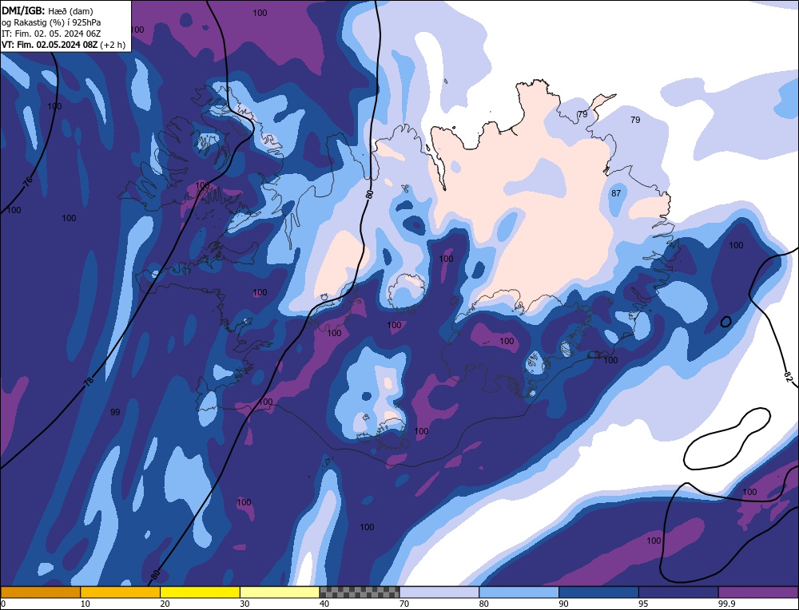Click the legend tick label '99.9'
799x610 pixels.
[726, 604]
